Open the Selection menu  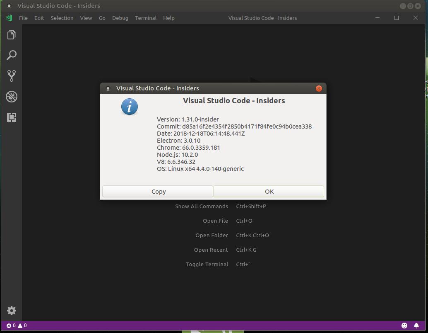(x=62, y=18)
